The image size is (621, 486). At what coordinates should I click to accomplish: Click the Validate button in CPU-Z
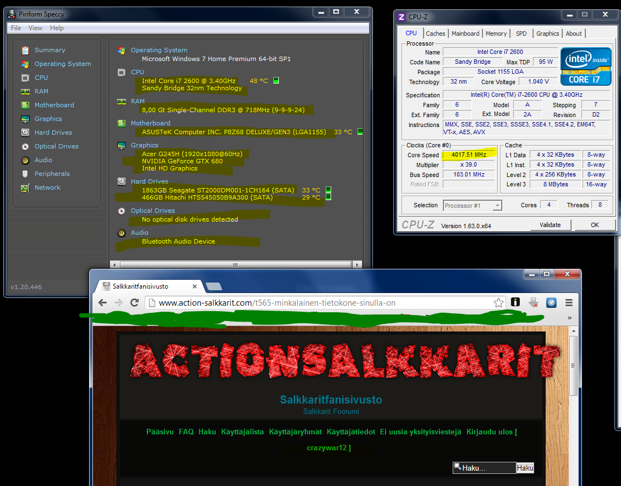point(551,225)
